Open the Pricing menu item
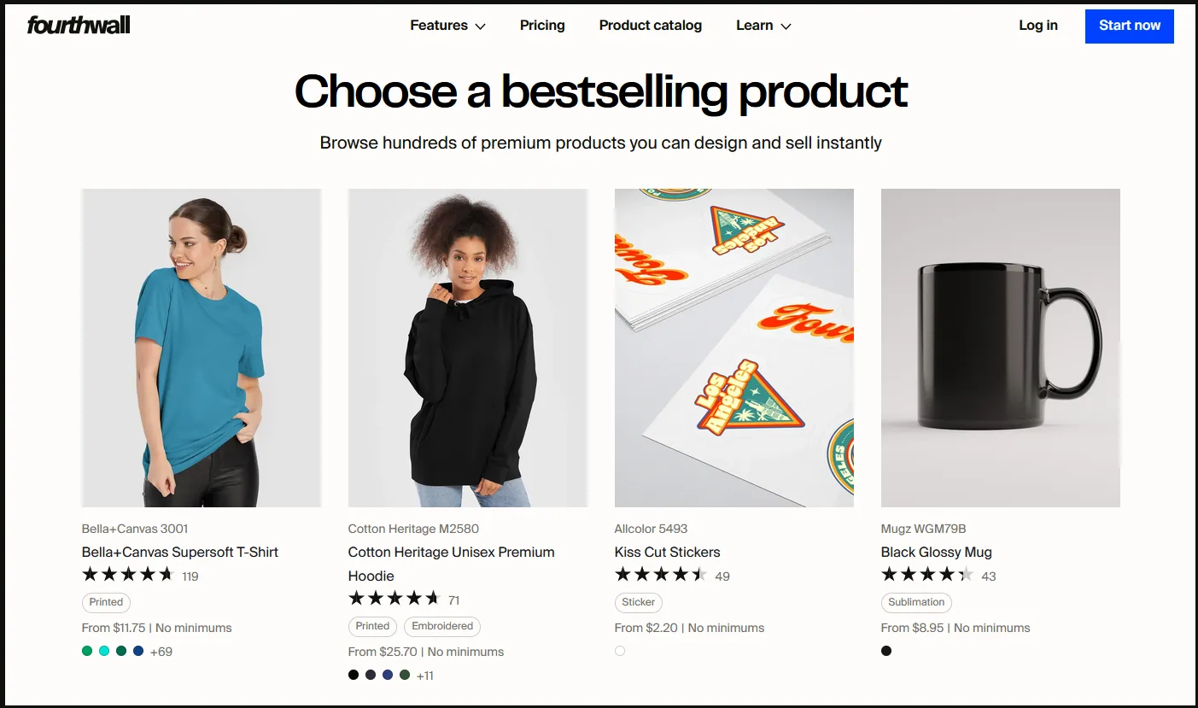 pos(542,26)
